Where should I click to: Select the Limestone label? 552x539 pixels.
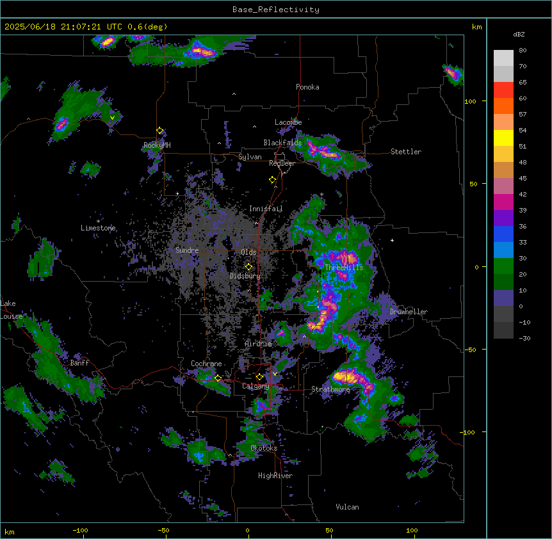tap(98, 228)
